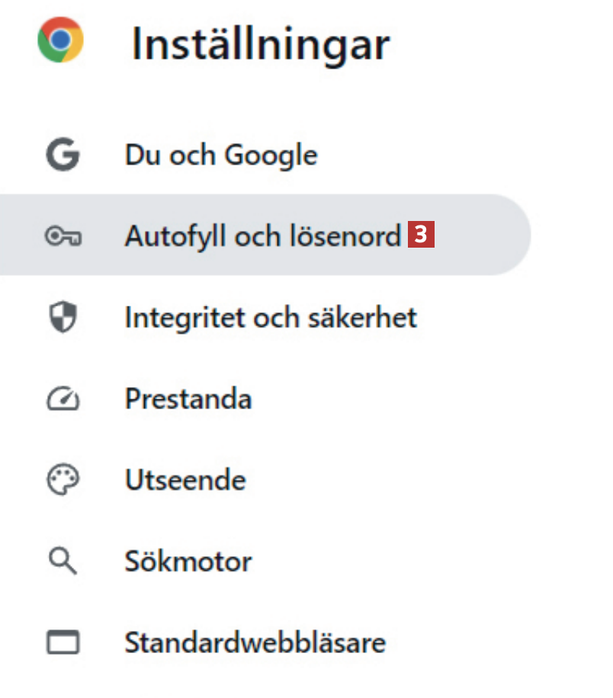This screenshot has width=613, height=698.
Task: Click the speedometer icon for Prestanda
Action: [63, 399]
